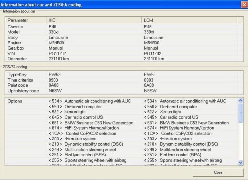
Task: Select the VIN parameter label
Action: point(11,54)
